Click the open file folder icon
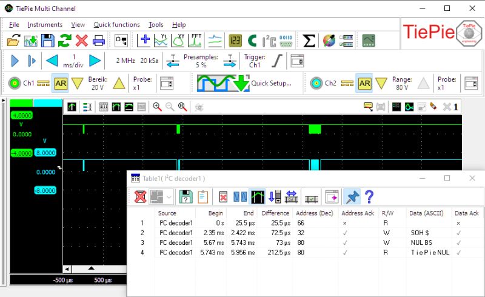The height and width of the screenshot is (297, 485). pyautogui.click(x=13, y=41)
